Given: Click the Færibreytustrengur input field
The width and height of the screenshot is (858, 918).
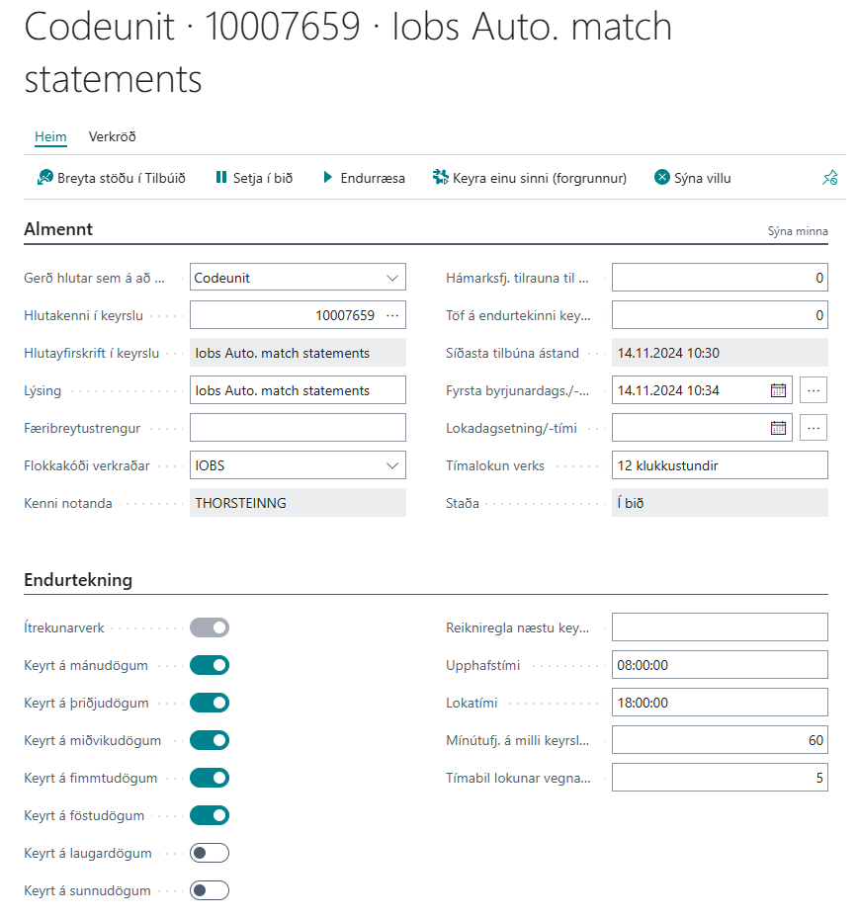Looking at the screenshot, I should pyautogui.click(x=298, y=428).
